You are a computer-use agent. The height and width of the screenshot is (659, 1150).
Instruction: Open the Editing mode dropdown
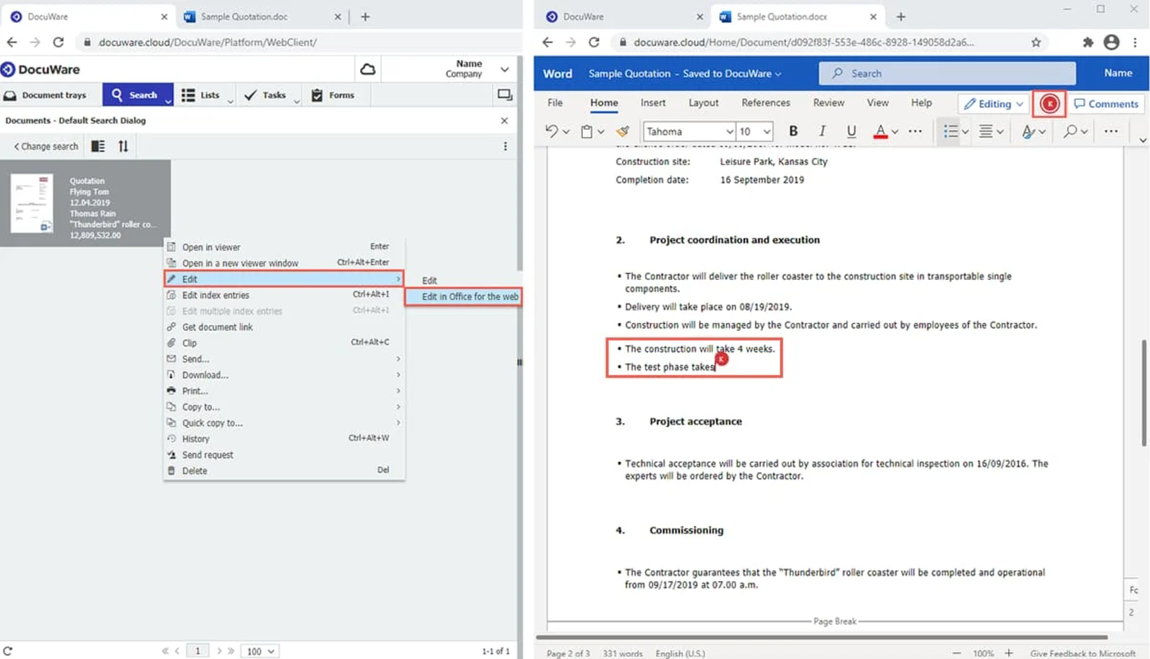992,104
